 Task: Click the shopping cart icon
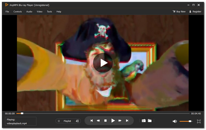click(174, 12)
